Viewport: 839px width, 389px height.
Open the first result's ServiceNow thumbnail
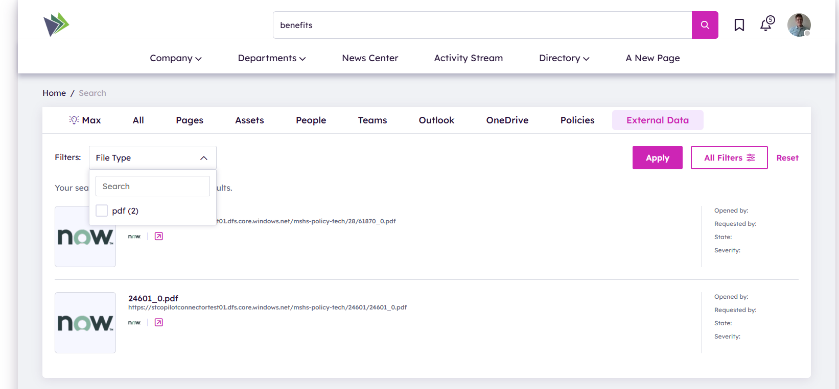click(x=85, y=237)
